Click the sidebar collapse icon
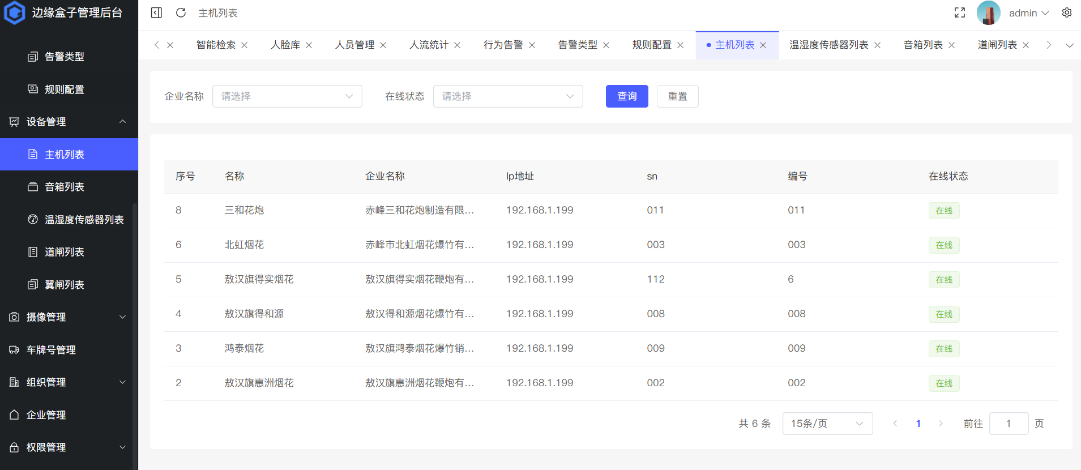 coord(157,12)
